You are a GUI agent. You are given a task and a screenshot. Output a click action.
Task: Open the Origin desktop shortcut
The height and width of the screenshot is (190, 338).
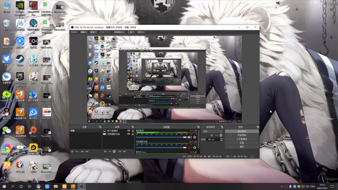tap(33, 132)
